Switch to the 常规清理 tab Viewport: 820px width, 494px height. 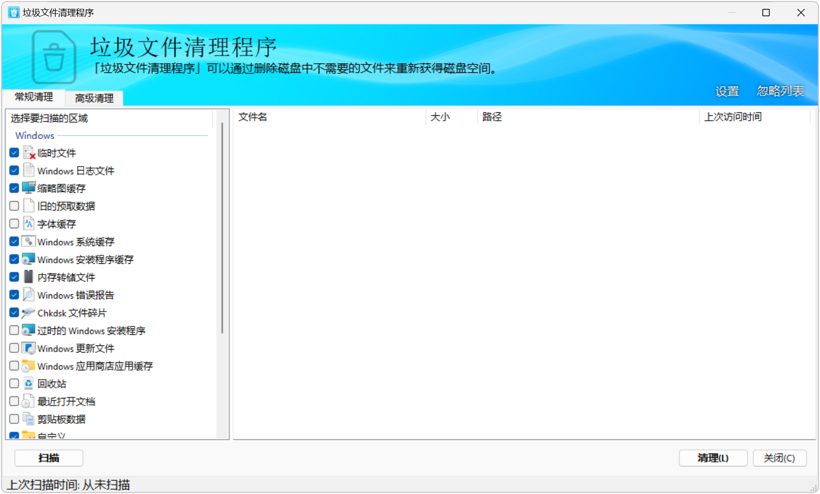(34, 97)
